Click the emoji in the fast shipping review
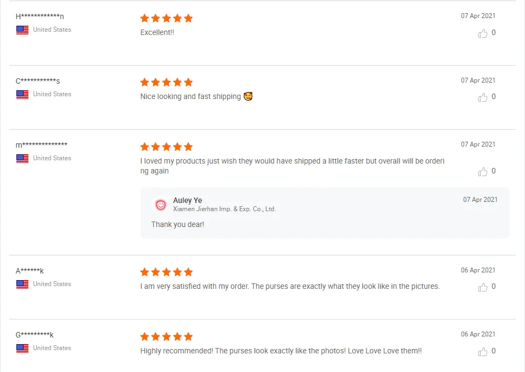 248,96
